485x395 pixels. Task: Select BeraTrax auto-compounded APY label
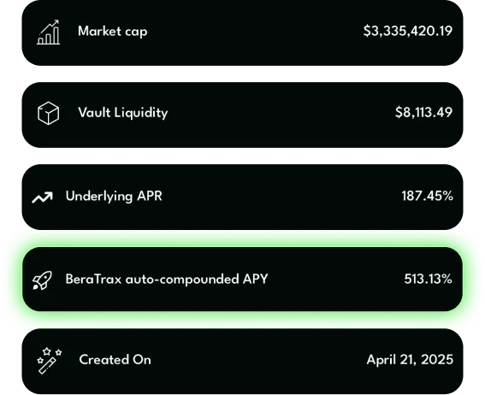(167, 279)
